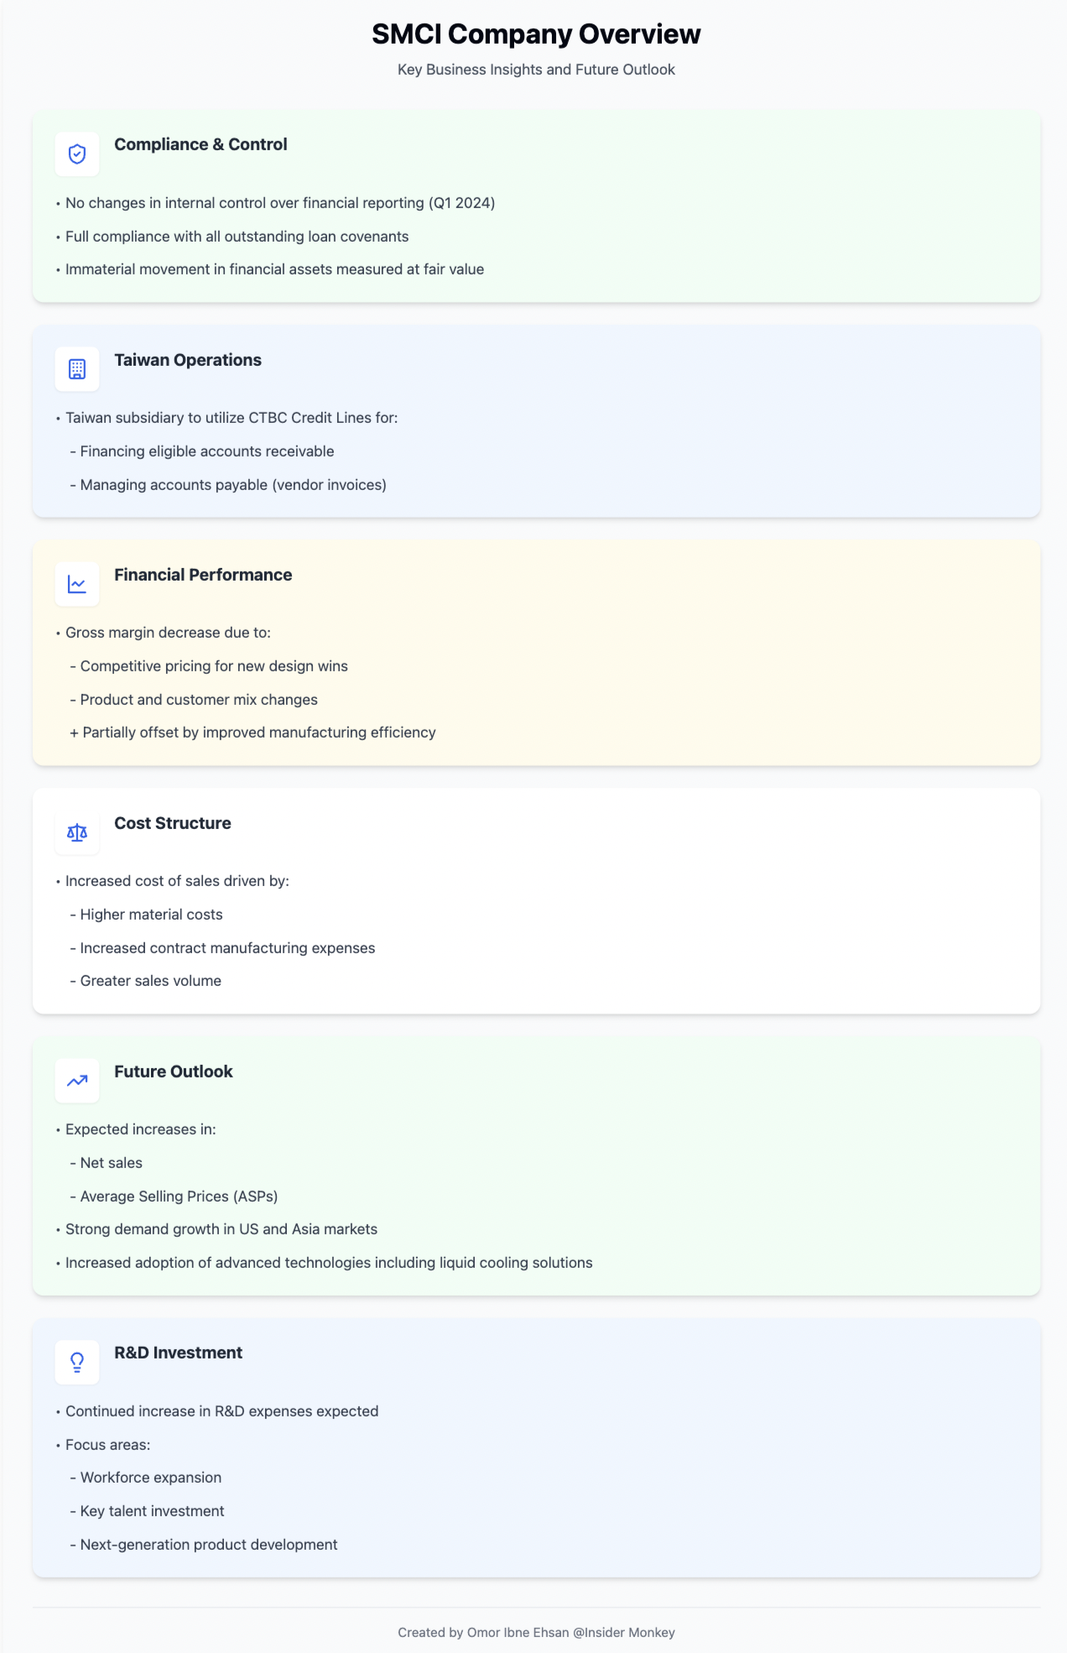Click the line chart icon for Financial Performance
Image resolution: width=1067 pixels, height=1653 pixels.
pyautogui.click(x=77, y=584)
